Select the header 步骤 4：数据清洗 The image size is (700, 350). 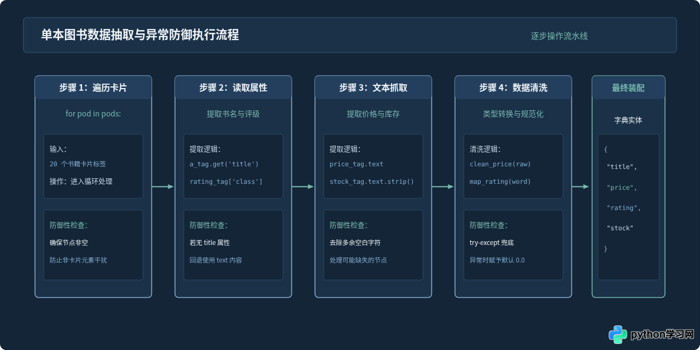pyautogui.click(x=513, y=87)
